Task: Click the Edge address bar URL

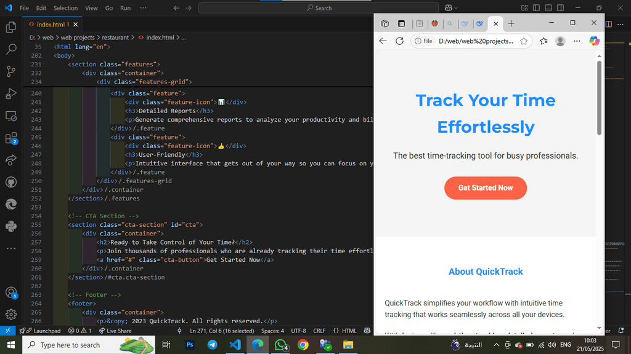Action: coord(476,41)
